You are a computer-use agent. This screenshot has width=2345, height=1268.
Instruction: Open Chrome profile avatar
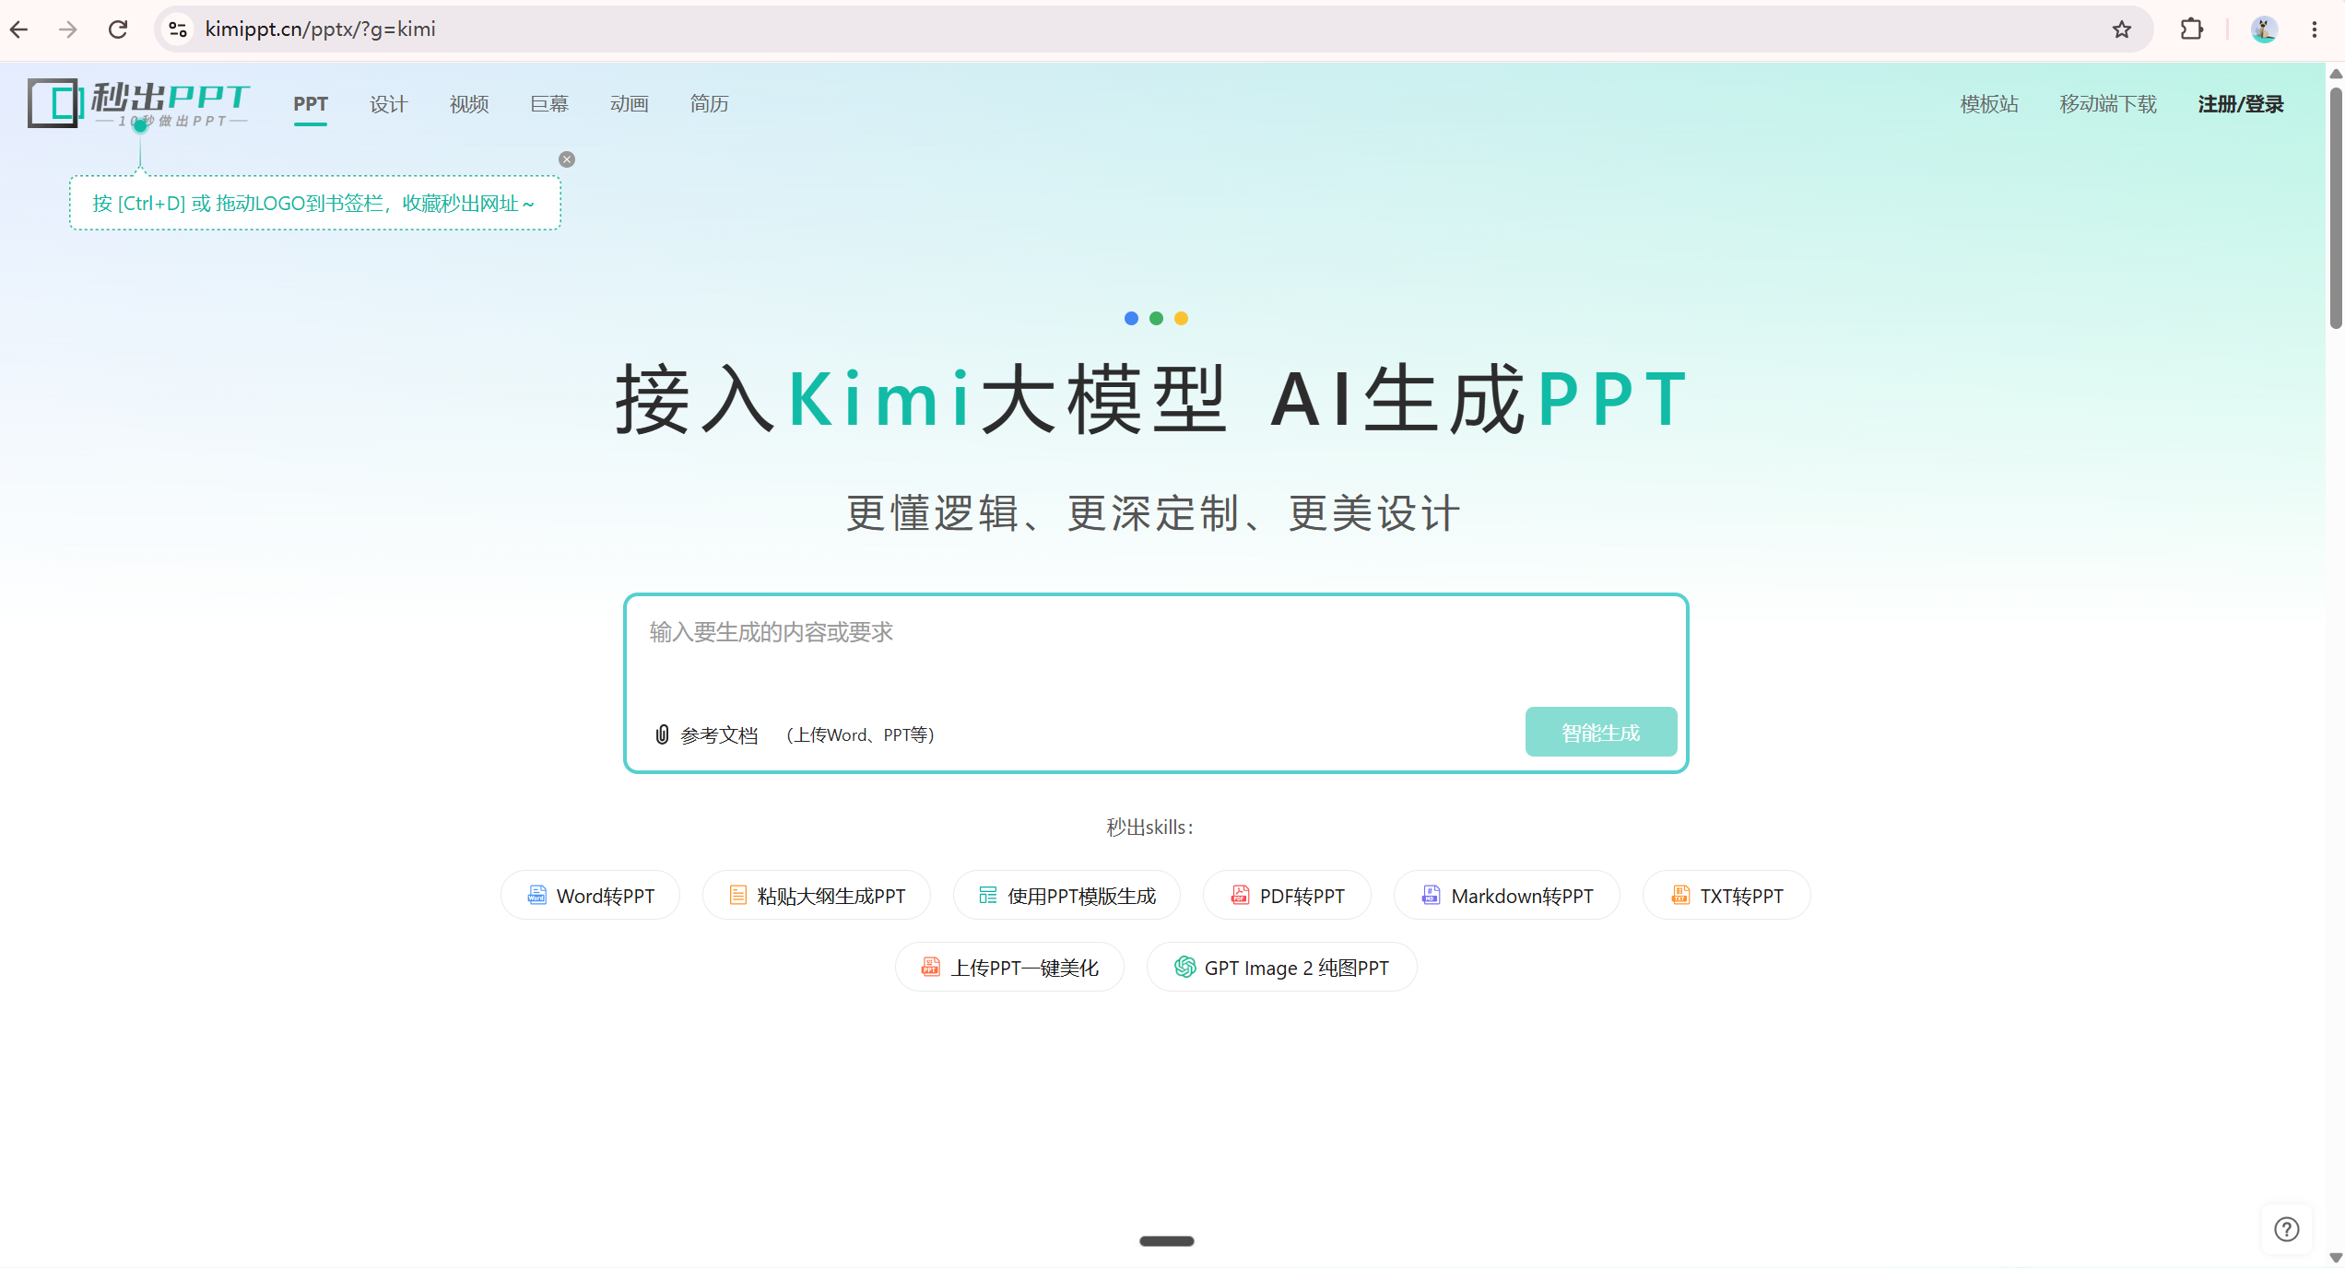(2265, 29)
